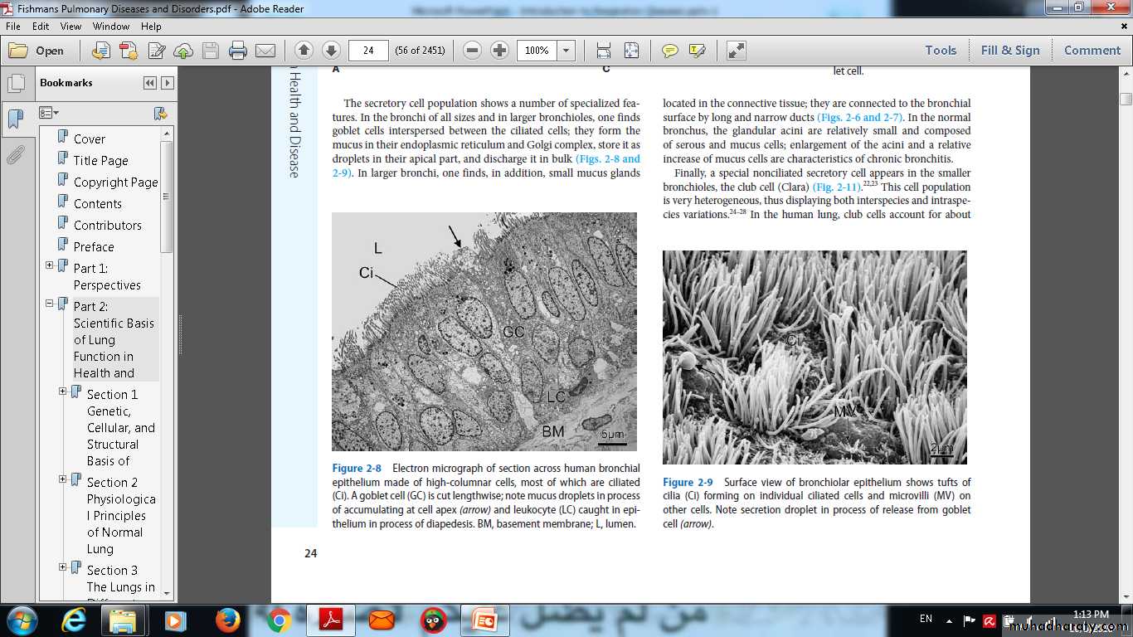The width and height of the screenshot is (1133, 637).
Task: Go to previous page arrow
Action: [304, 51]
